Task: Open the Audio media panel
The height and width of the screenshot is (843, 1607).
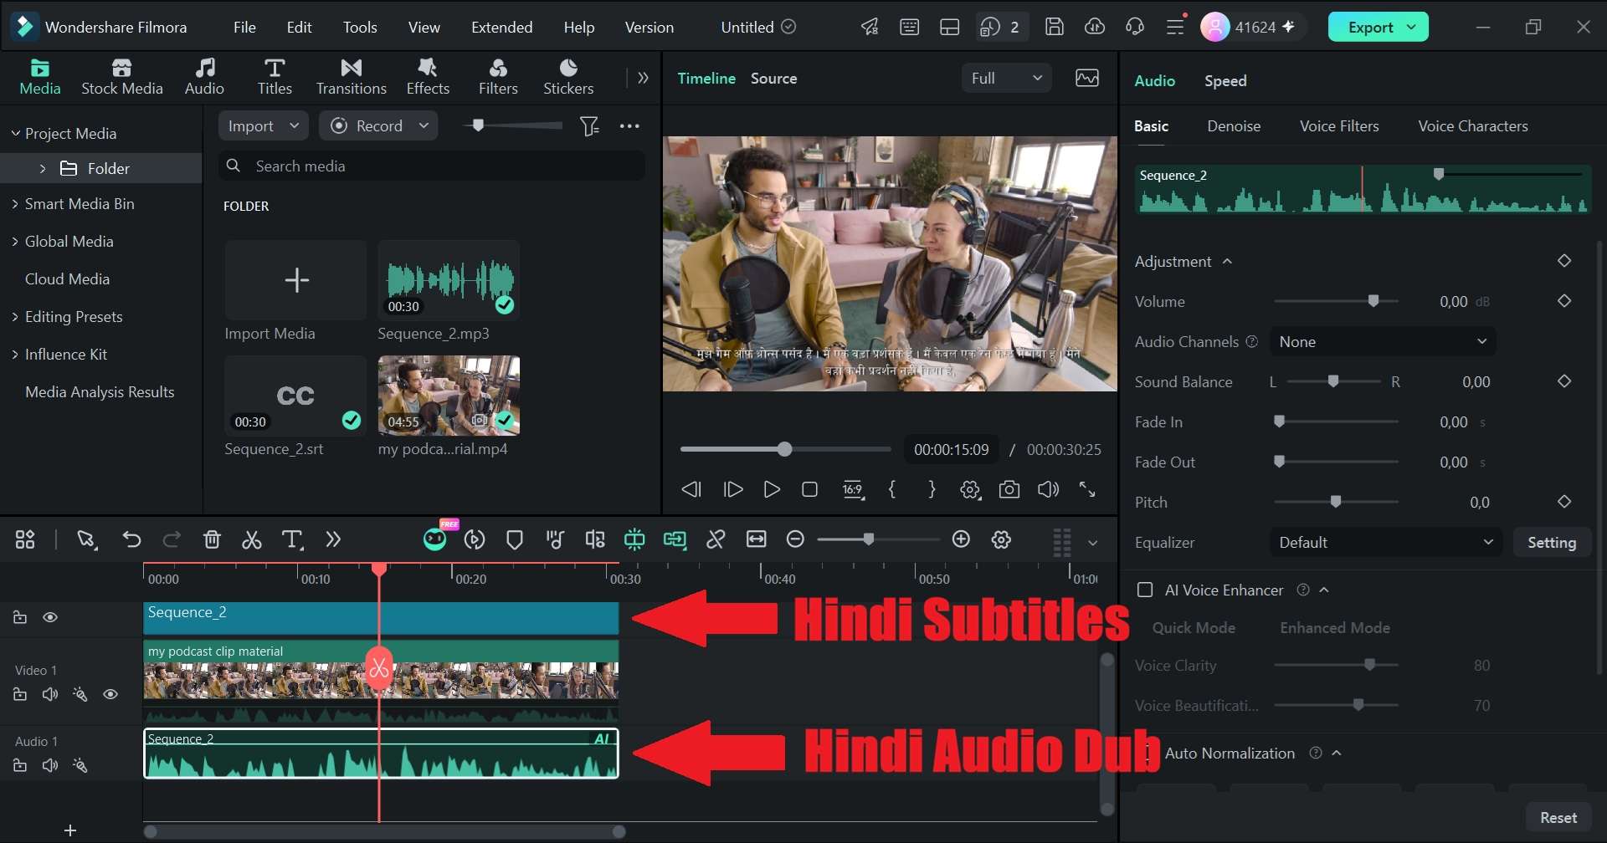Action: [x=204, y=77]
